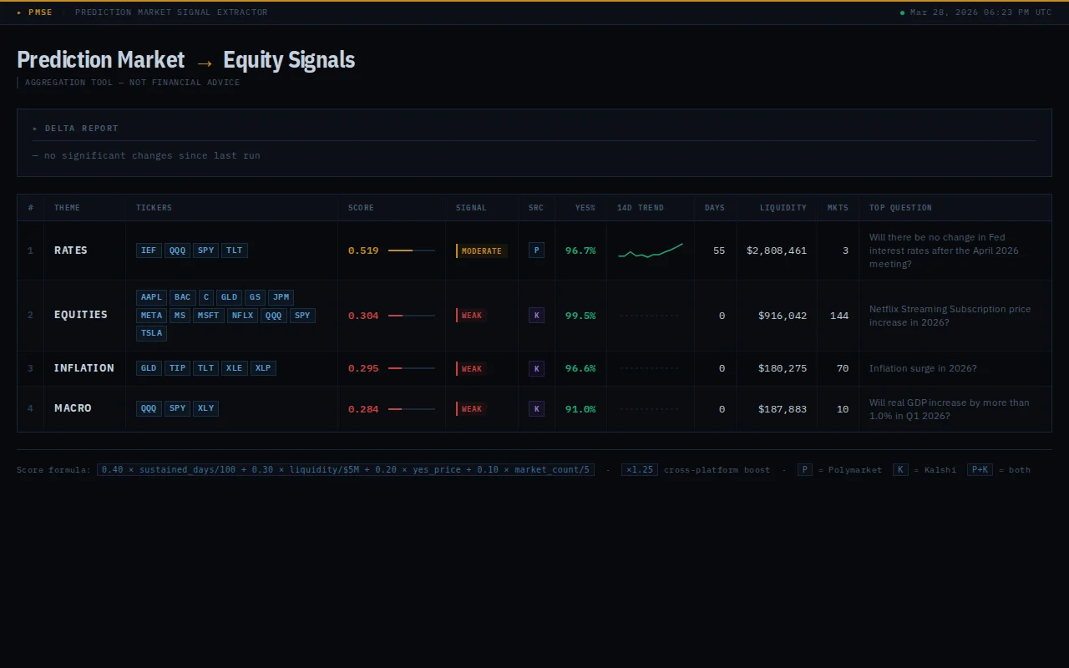This screenshot has width=1069, height=668.
Task: Click the Netflix subscription price question
Action: click(950, 316)
